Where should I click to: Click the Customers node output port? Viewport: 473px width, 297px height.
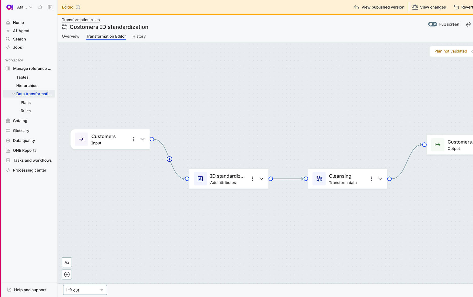click(x=152, y=139)
